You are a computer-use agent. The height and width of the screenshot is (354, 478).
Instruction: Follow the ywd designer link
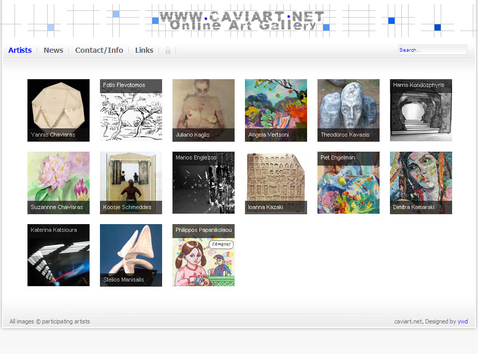click(462, 321)
